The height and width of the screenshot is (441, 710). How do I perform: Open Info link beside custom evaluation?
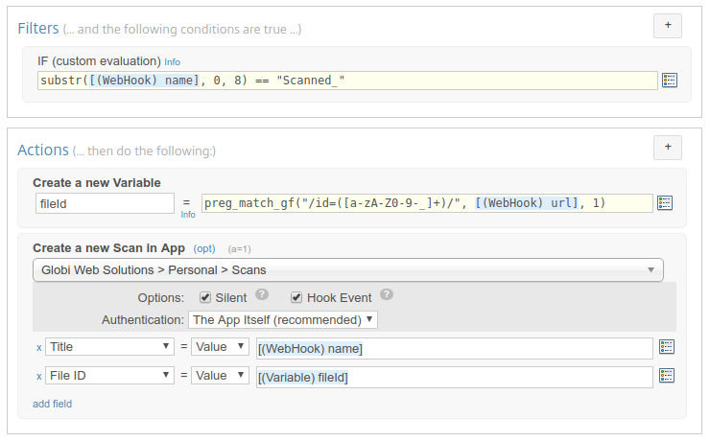pos(172,62)
